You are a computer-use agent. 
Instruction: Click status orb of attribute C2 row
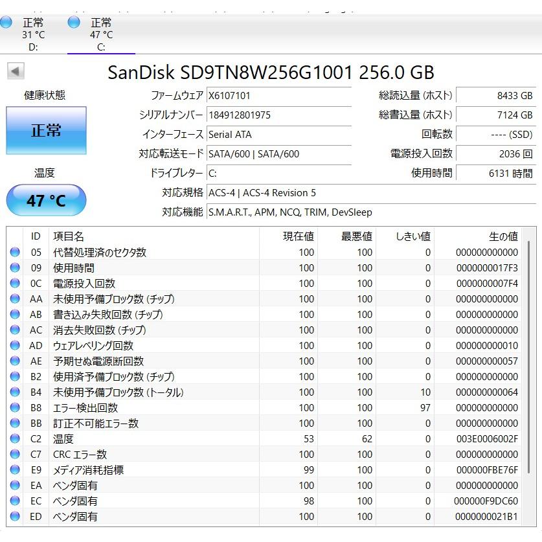click(x=15, y=438)
